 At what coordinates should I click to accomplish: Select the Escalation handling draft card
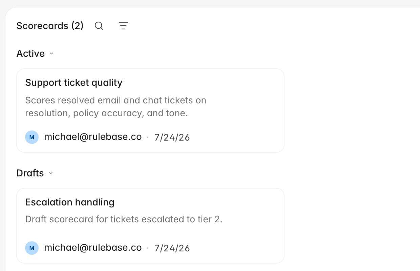(150, 226)
